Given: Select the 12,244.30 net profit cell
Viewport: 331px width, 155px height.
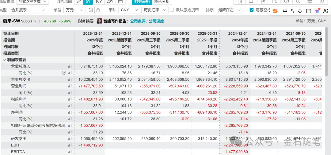Looking at the screenshot, I should (x=123, y=112).
